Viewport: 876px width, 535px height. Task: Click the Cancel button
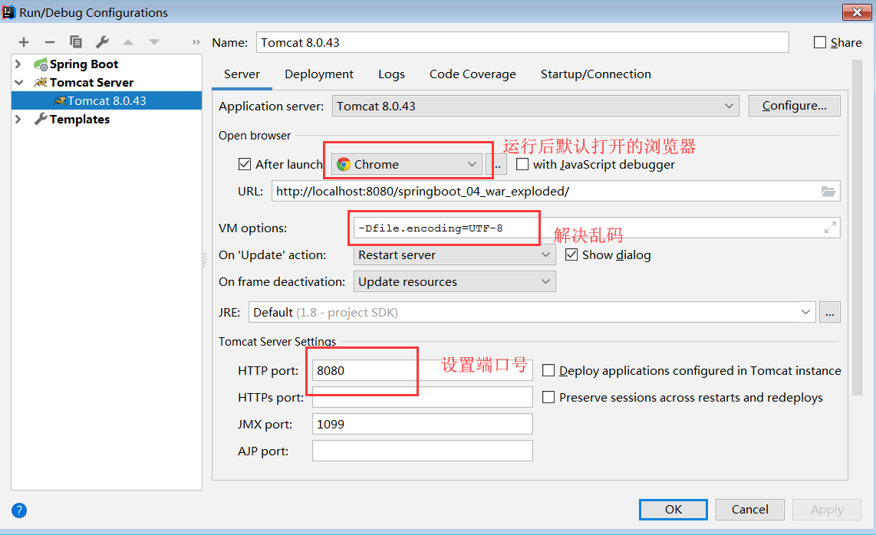click(x=749, y=509)
